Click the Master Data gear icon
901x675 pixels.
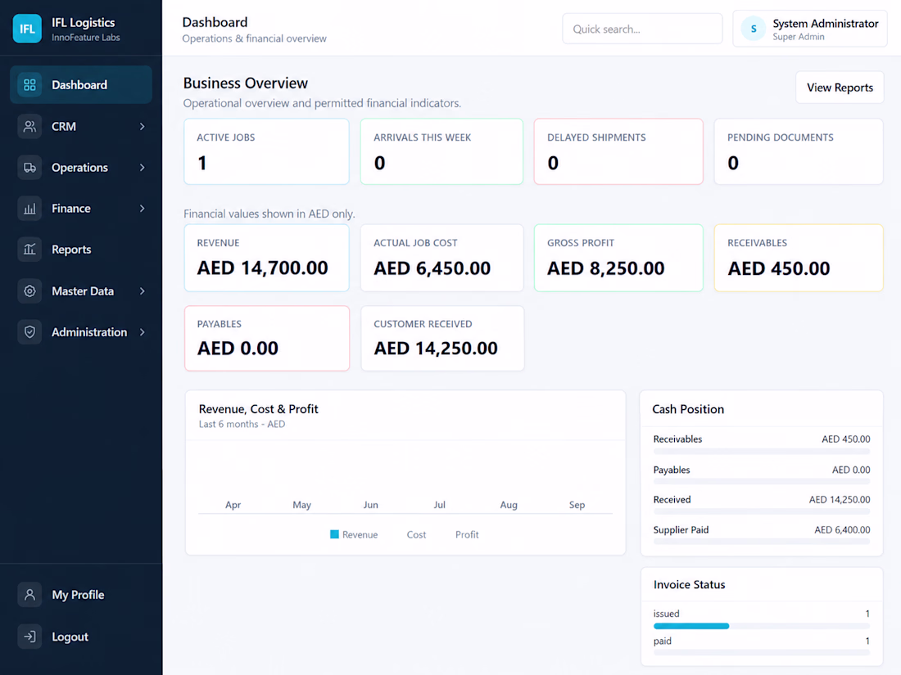click(29, 291)
